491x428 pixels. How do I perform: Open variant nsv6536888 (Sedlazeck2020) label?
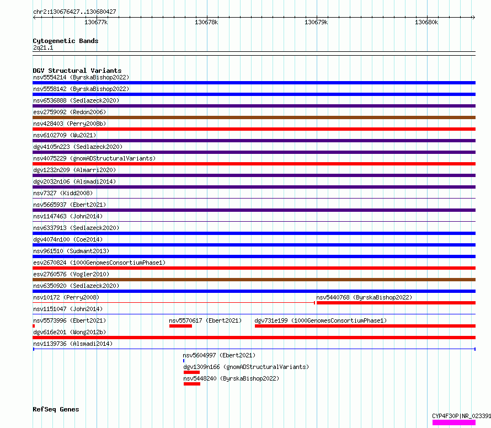point(76,100)
